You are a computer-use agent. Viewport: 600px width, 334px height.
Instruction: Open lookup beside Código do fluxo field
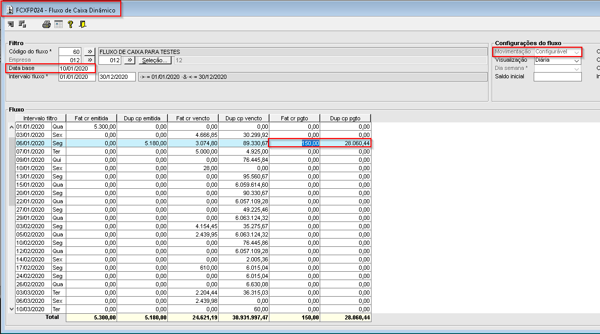[90, 52]
